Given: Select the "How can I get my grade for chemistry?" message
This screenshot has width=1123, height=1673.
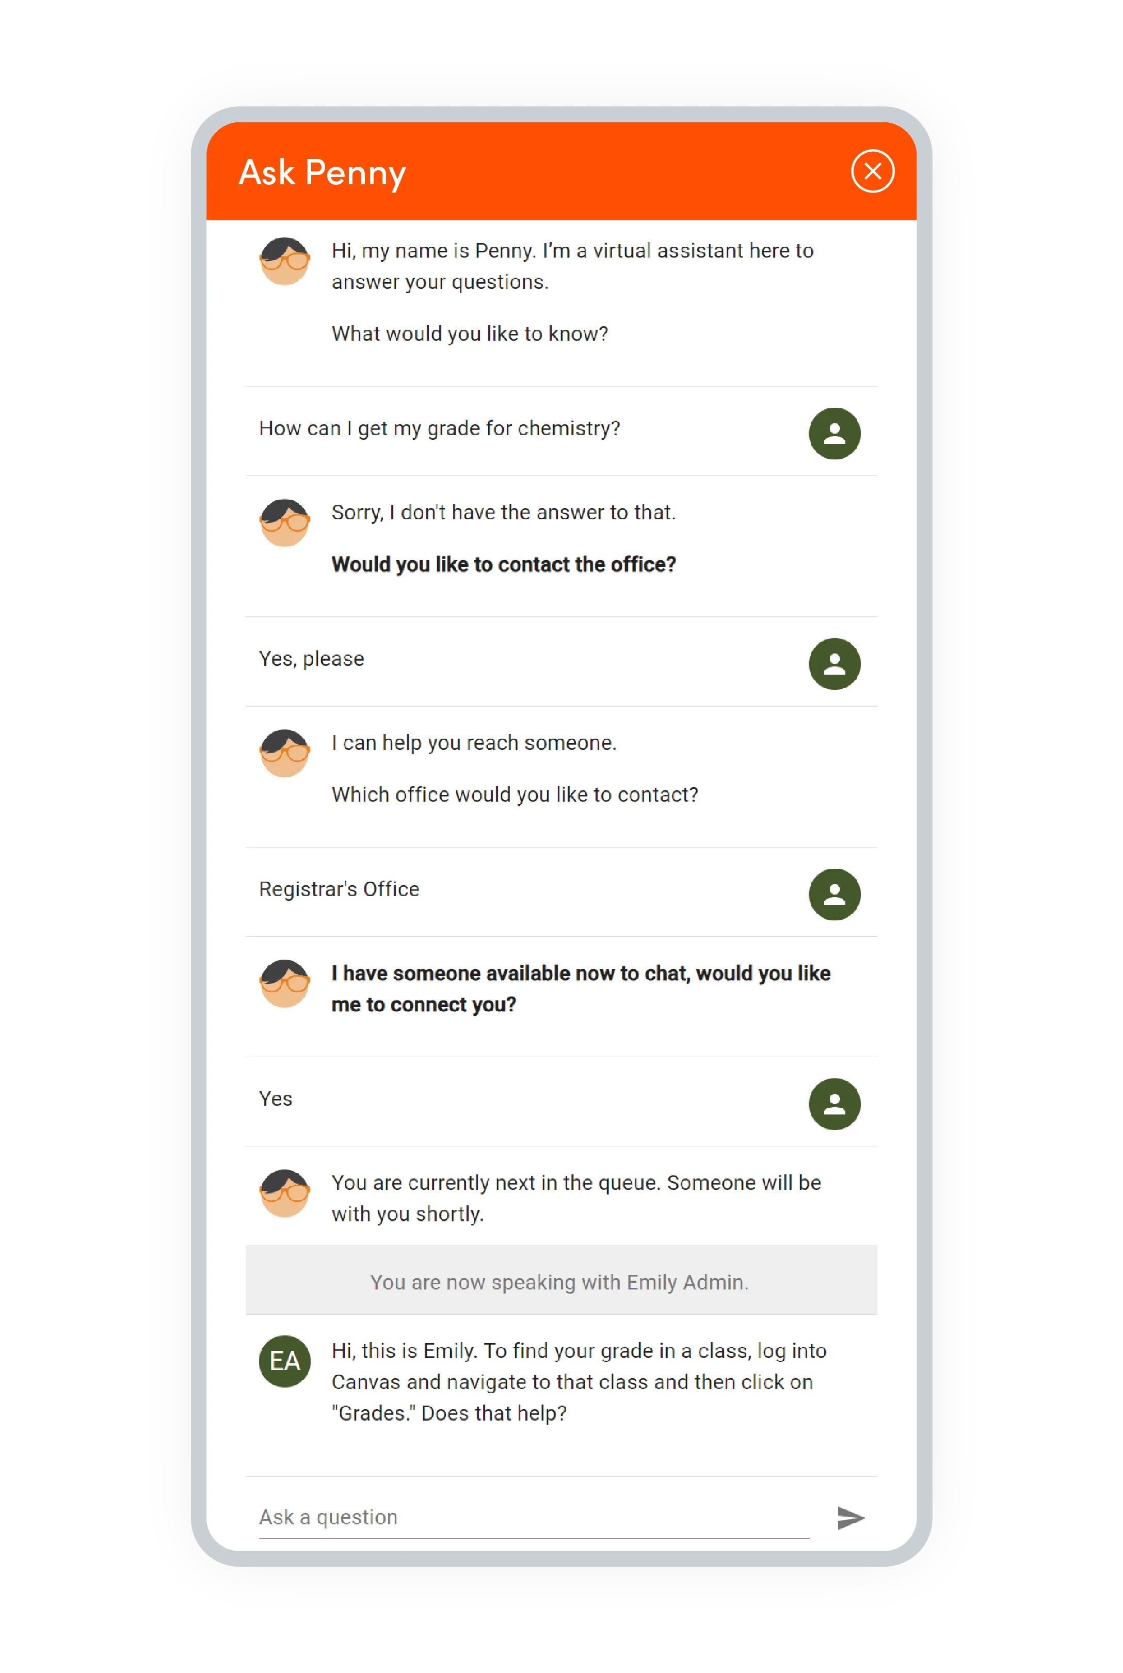Looking at the screenshot, I should [x=440, y=427].
